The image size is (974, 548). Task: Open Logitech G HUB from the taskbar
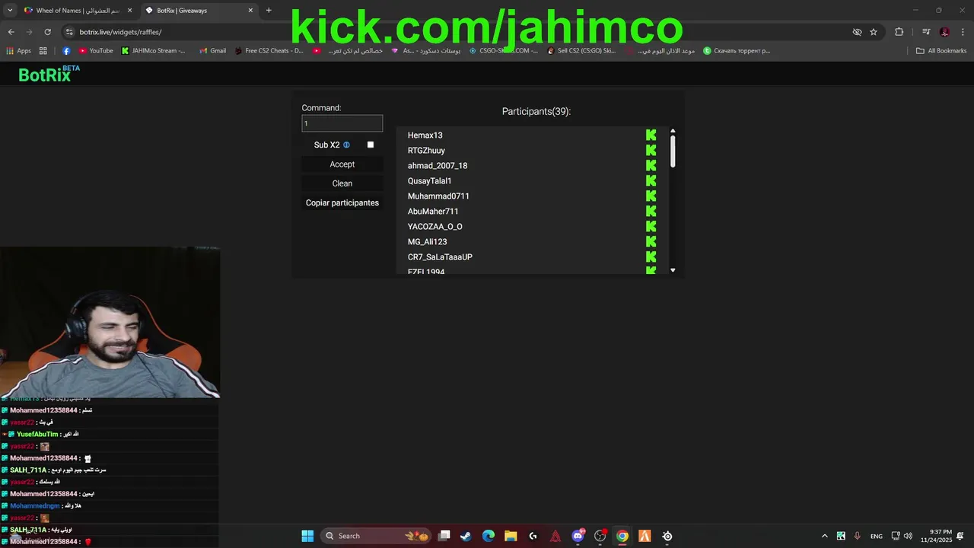click(x=533, y=536)
